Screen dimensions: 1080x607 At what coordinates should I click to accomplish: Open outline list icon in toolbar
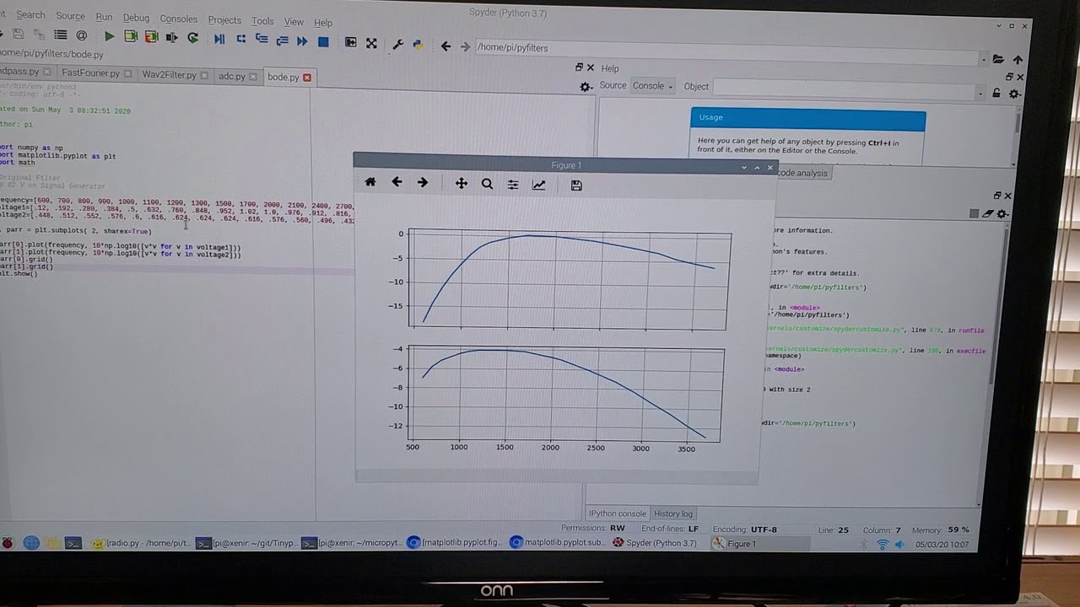61,35
